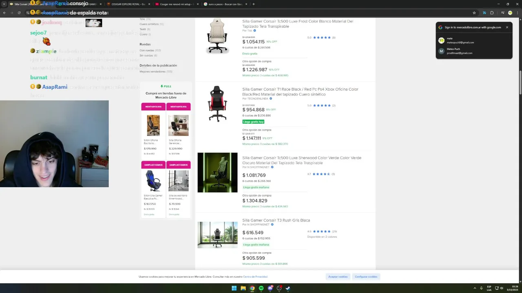Close the Google sign-in popup
Viewport: 522px width, 293px height.
(x=507, y=27)
